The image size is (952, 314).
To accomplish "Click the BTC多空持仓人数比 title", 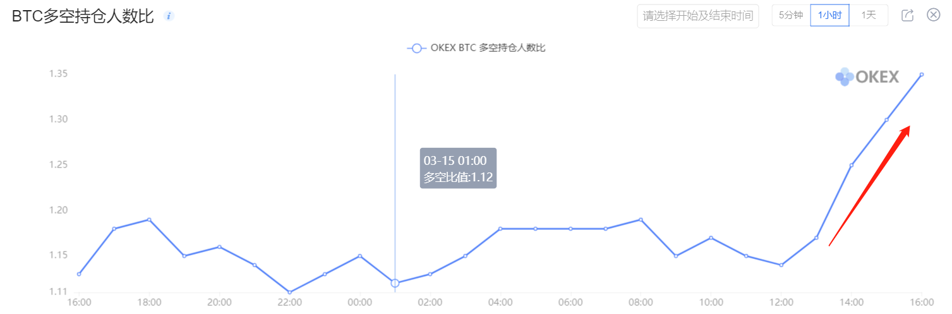I will pos(83,16).
